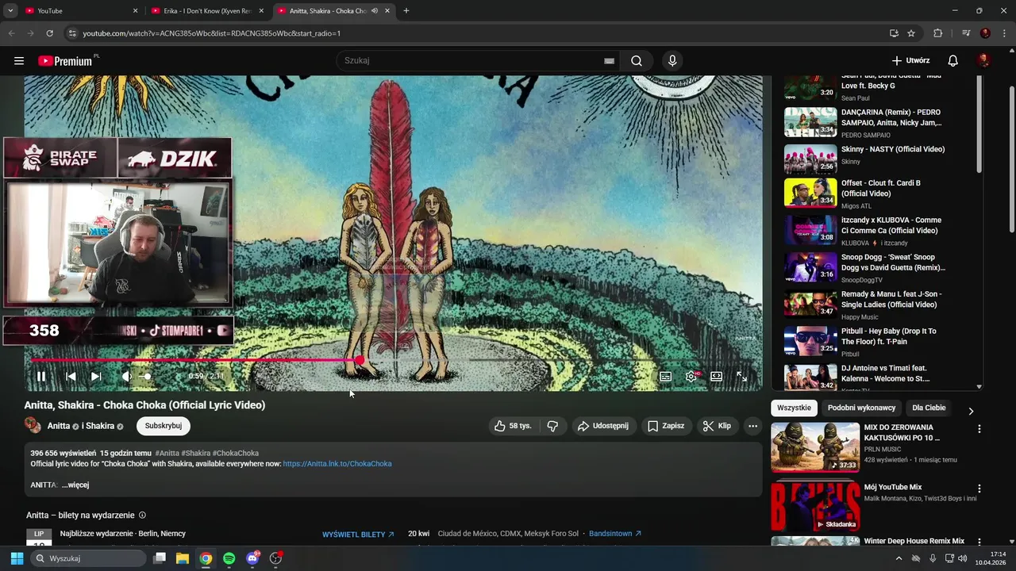Click the search magnifier button
Screen dimensions: 1016x571
click(637, 61)
